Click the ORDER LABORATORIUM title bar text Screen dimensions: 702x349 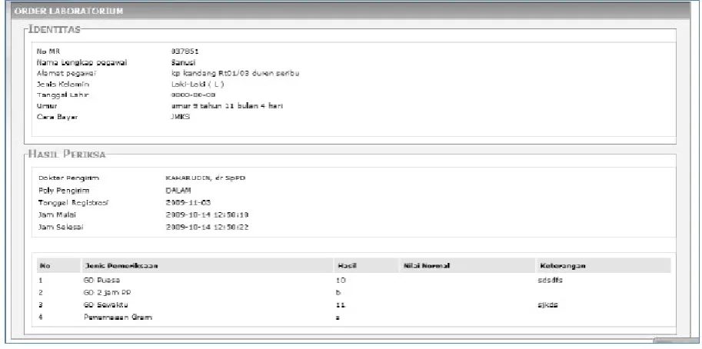pos(68,11)
